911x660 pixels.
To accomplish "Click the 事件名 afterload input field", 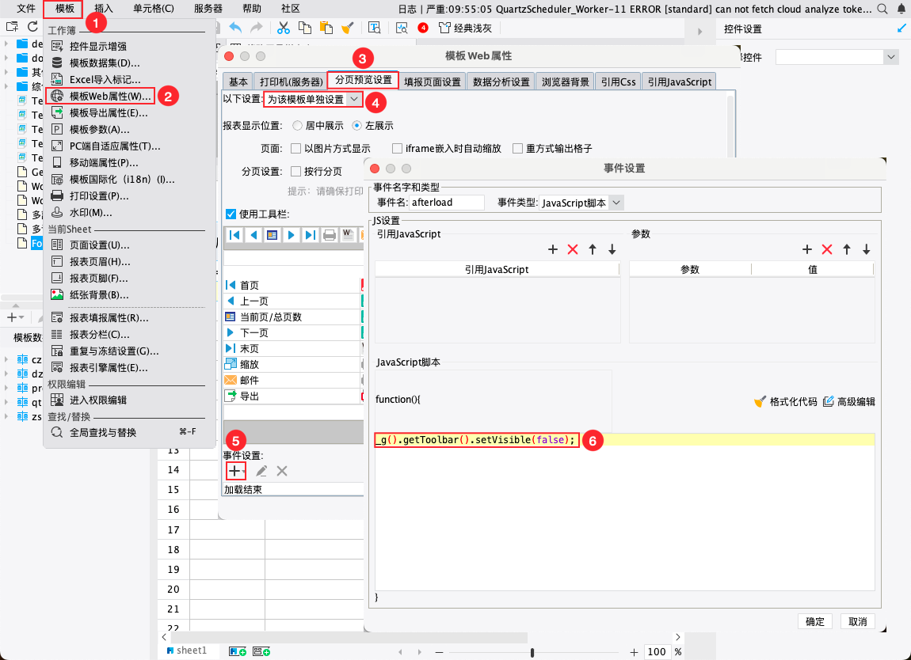I will (x=447, y=203).
